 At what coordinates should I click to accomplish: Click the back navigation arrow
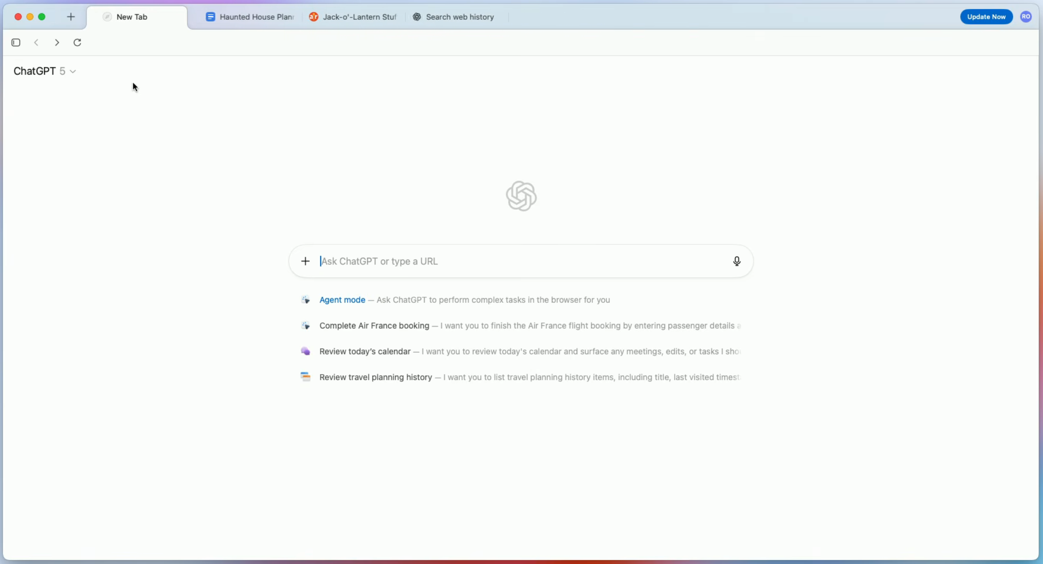tap(36, 42)
